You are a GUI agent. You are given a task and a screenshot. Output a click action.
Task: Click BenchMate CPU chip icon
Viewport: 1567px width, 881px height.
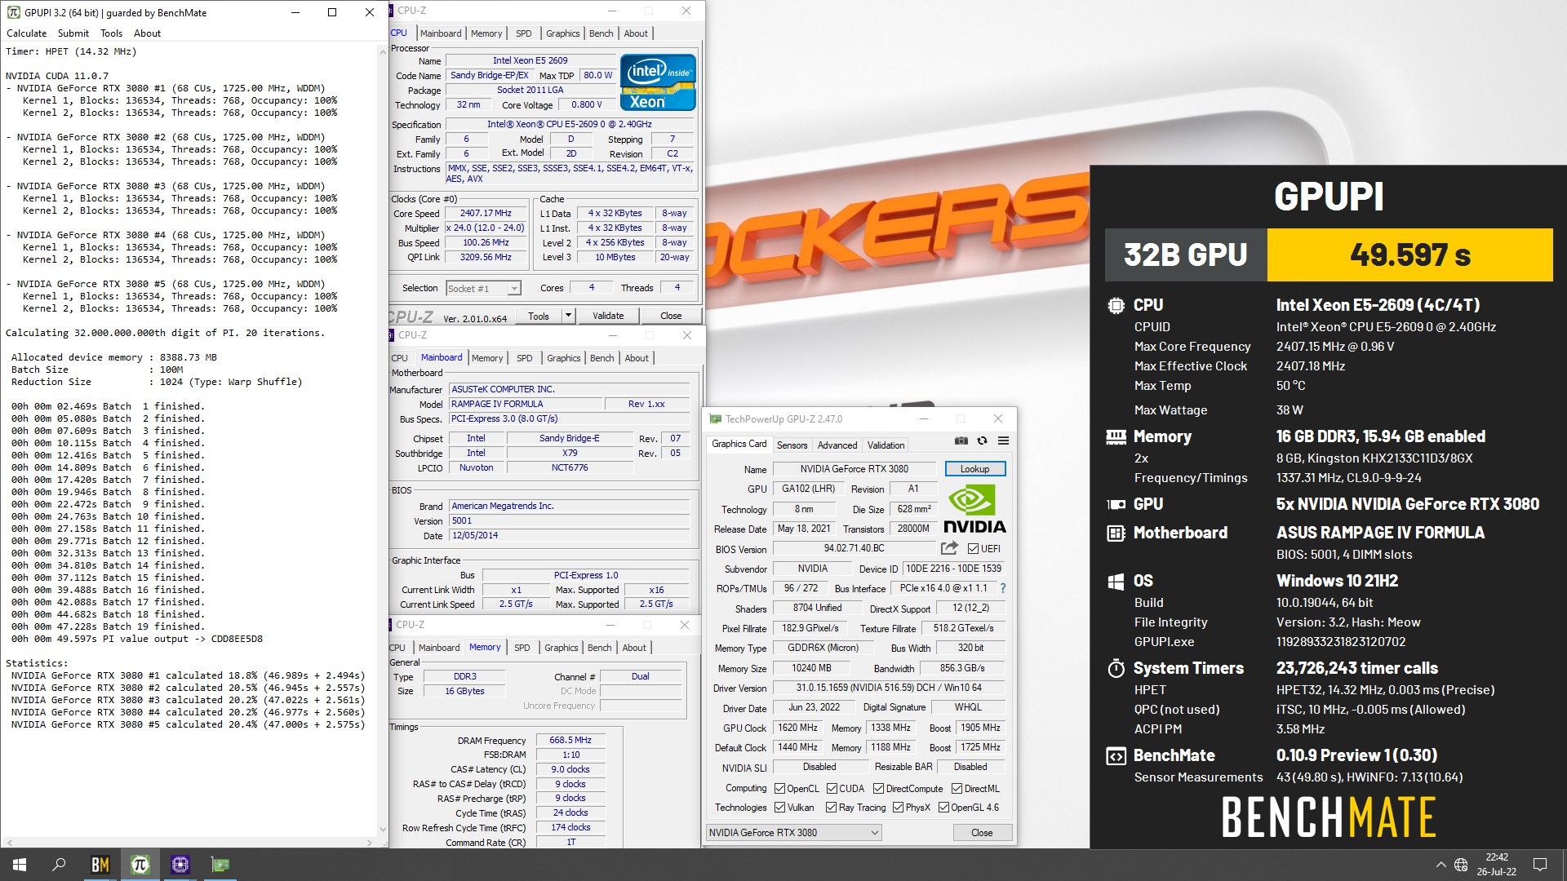pos(1116,305)
